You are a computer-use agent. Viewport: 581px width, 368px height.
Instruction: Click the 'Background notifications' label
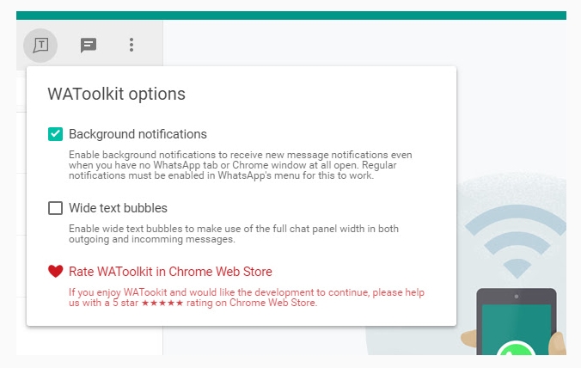pos(138,134)
